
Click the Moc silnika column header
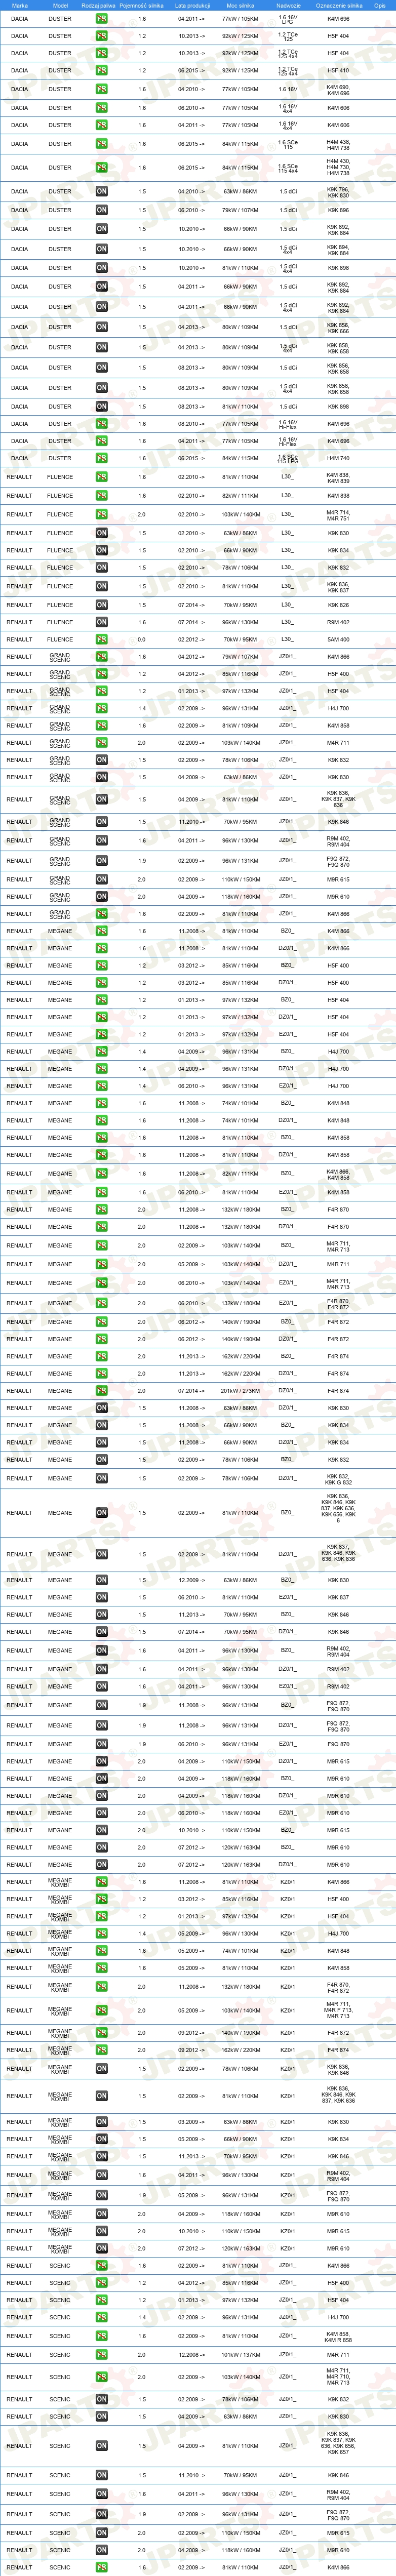pos(240,5)
